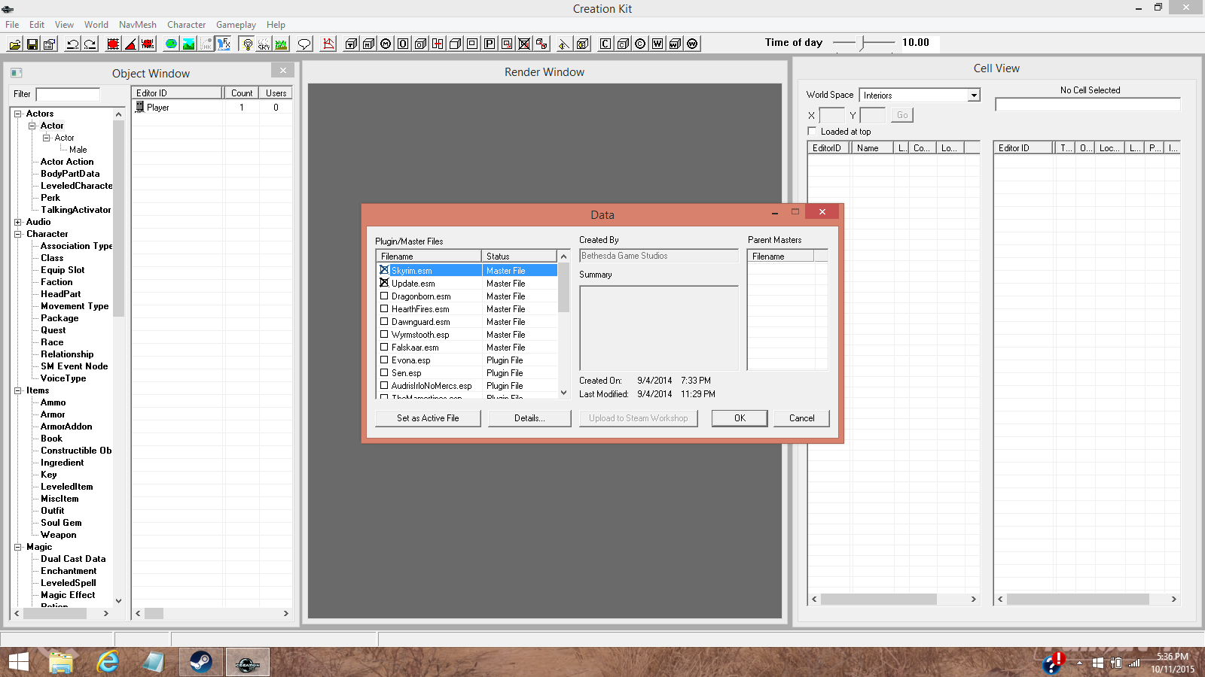Open the Edit menu
This screenshot has width=1205, height=677.
click(x=37, y=25)
